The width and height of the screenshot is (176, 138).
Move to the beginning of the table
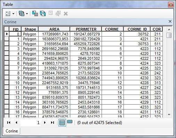9,122
